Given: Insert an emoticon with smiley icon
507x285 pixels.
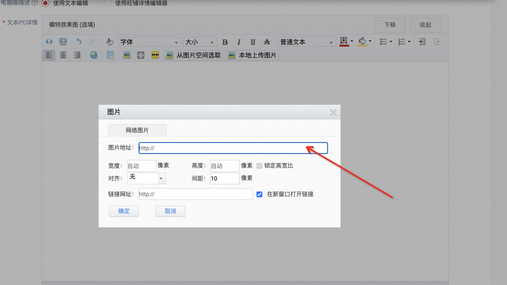Looking at the screenshot, I should pyautogui.click(x=155, y=55).
